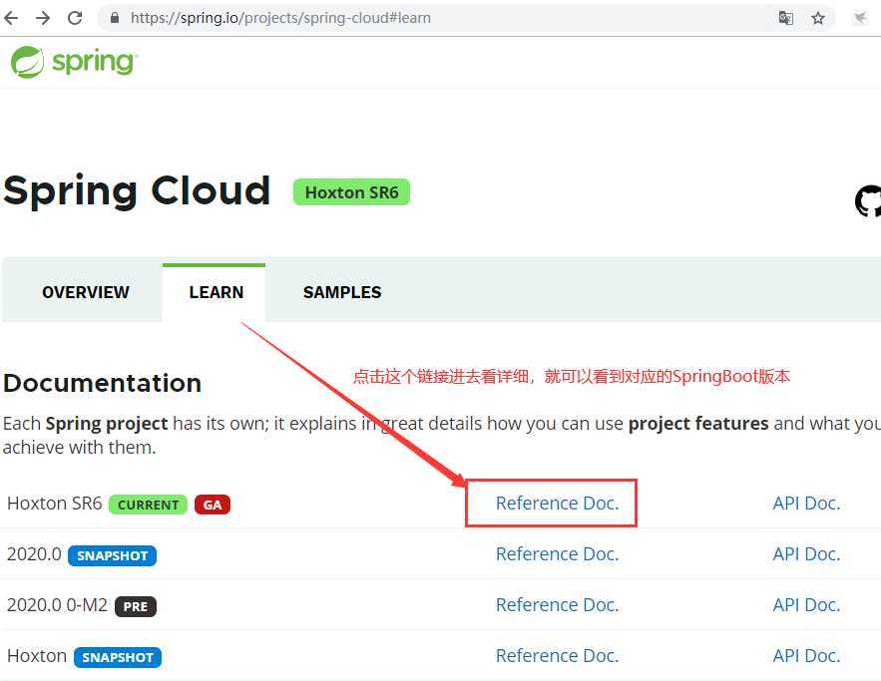
Task: Select the LEARN tab
Action: (x=217, y=292)
